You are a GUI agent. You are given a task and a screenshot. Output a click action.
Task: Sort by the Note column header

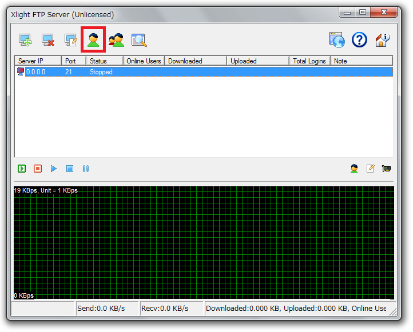pyautogui.click(x=362, y=61)
